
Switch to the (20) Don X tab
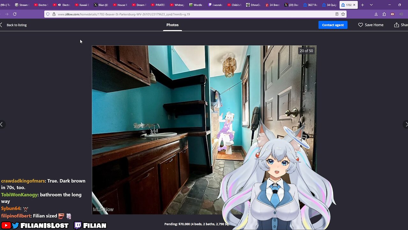(x=291, y=5)
